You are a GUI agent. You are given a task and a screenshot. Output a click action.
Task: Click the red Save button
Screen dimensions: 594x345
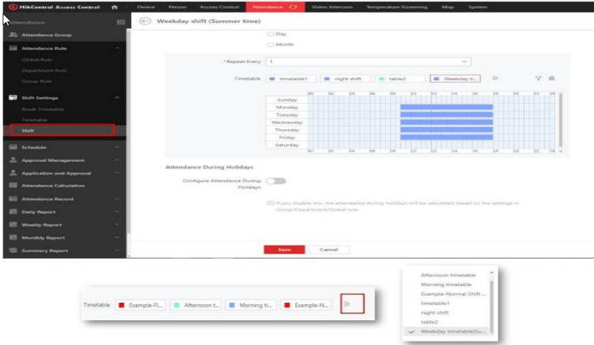tap(284, 249)
